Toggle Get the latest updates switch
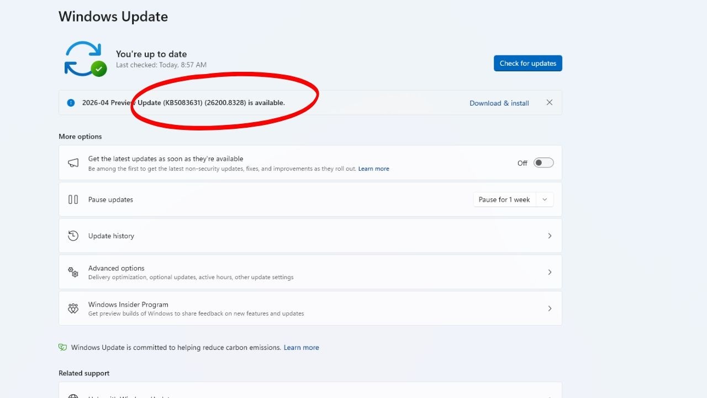The width and height of the screenshot is (707, 398). [x=544, y=163]
